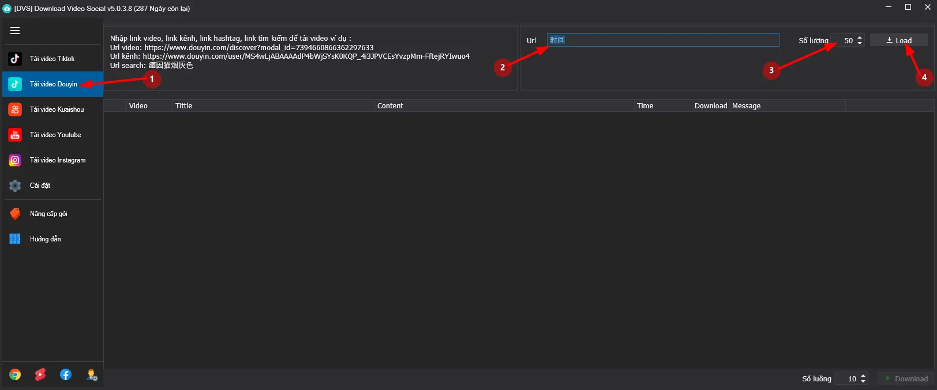The height and width of the screenshot is (390, 937).
Task: Click the Kuaishou logo icon
Action: (15, 109)
